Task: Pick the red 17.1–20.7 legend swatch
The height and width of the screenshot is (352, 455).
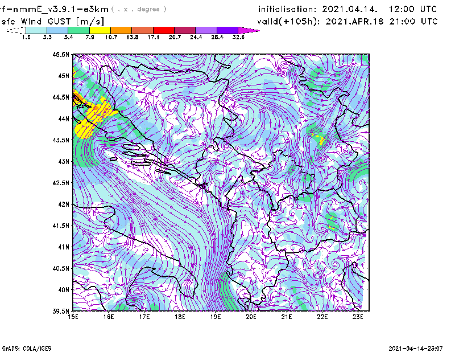Action: [164, 30]
